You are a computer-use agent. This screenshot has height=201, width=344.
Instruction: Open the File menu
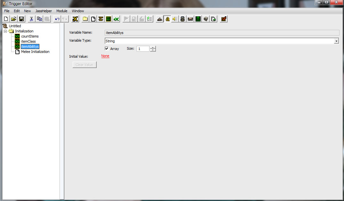[x=7, y=11]
